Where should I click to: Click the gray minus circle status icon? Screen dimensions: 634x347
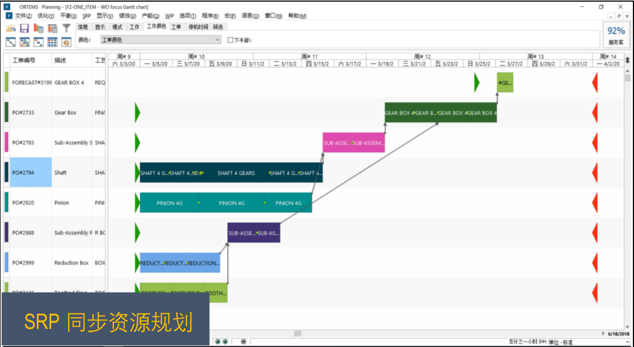pos(244,342)
